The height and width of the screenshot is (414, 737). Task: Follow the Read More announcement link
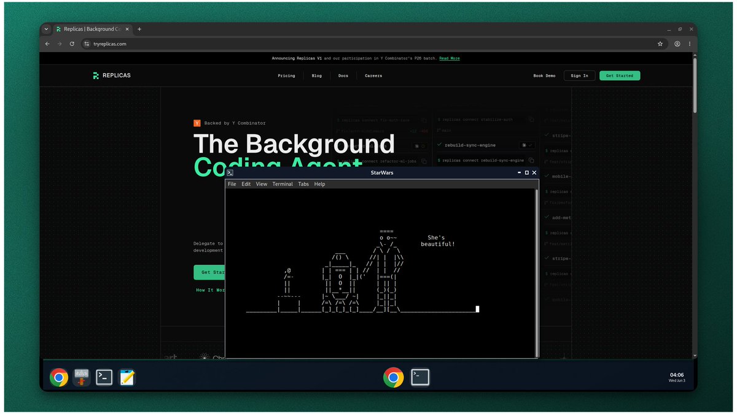[450, 58]
